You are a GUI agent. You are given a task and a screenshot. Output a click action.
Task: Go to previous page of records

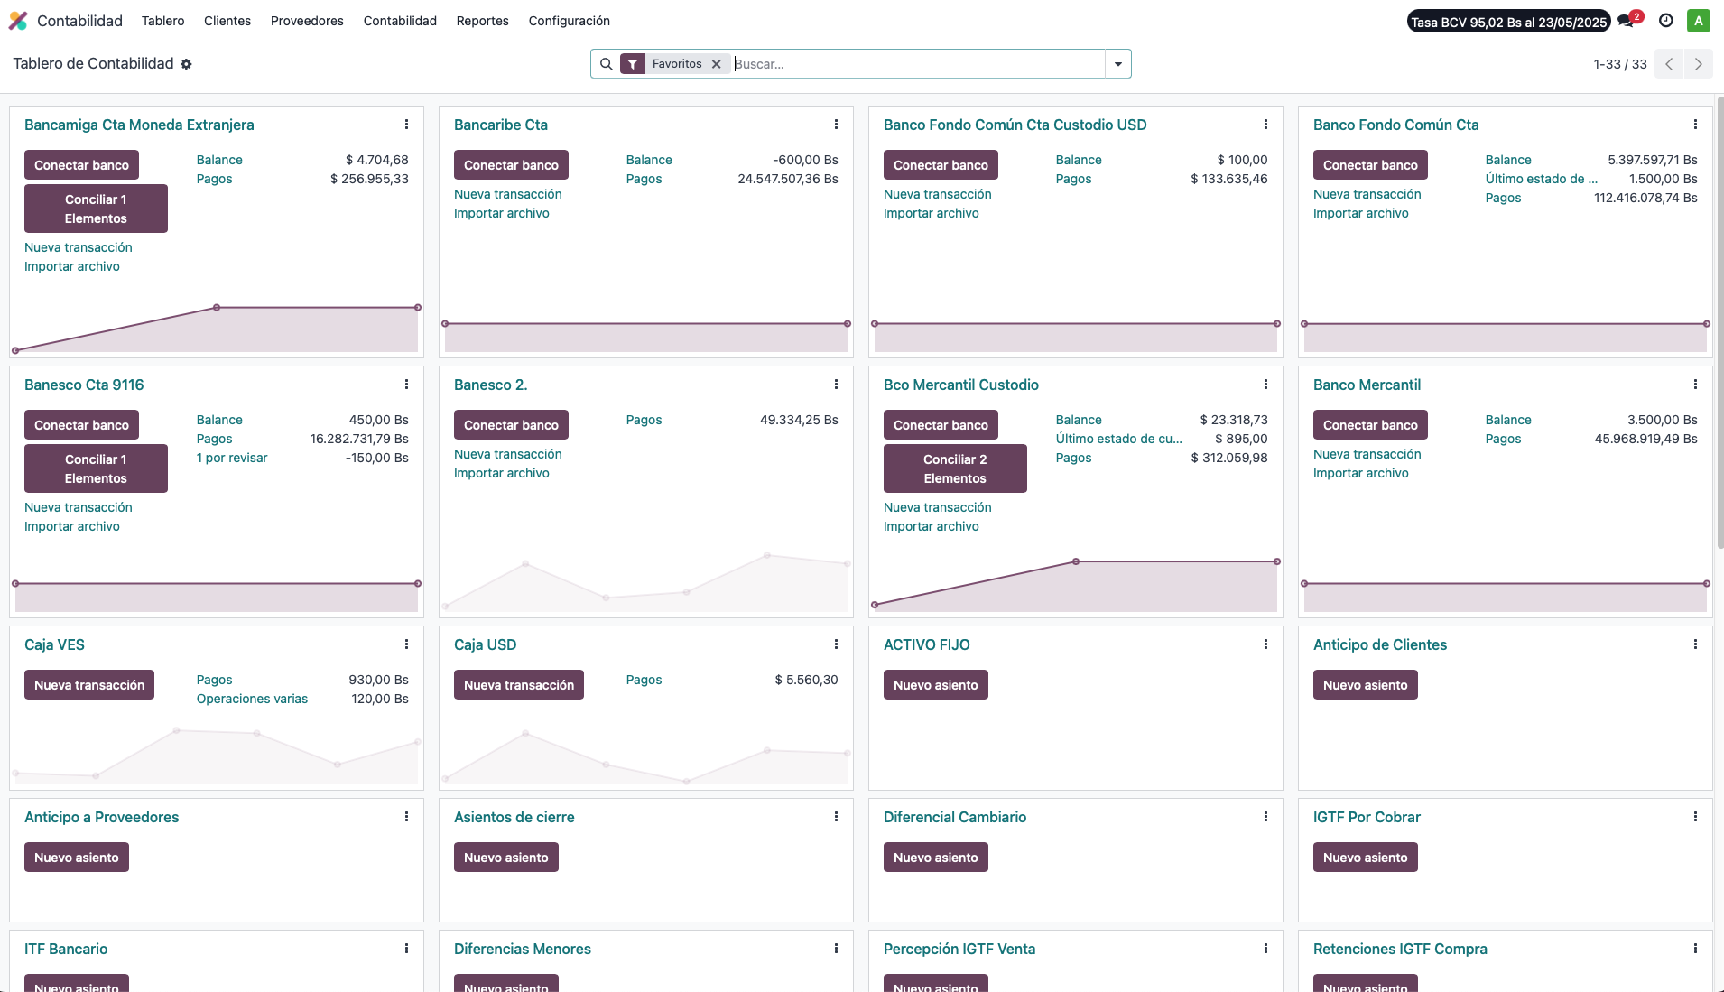tap(1669, 64)
